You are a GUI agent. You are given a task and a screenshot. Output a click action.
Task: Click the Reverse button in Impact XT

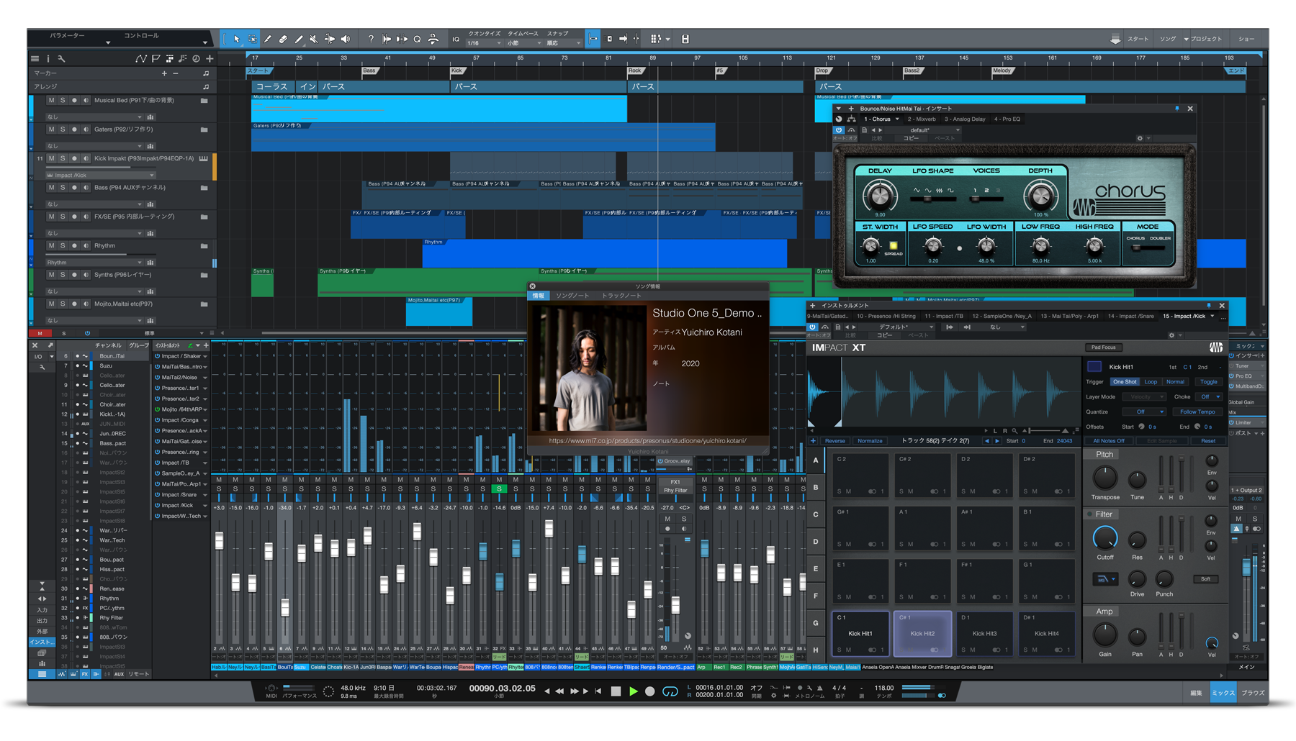click(x=835, y=441)
